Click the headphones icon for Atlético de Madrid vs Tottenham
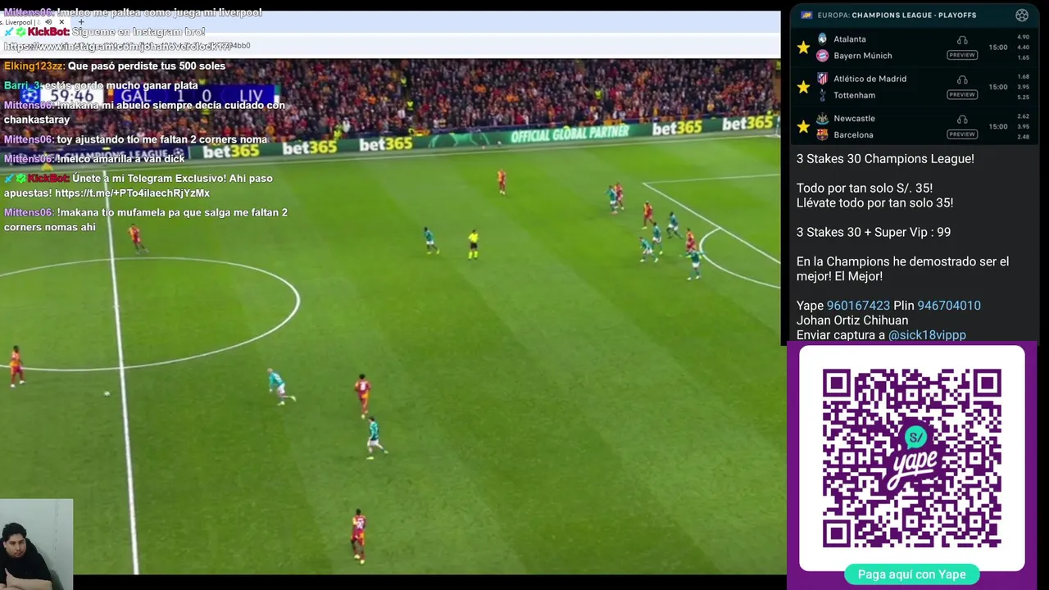1049x590 pixels. (x=962, y=79)
